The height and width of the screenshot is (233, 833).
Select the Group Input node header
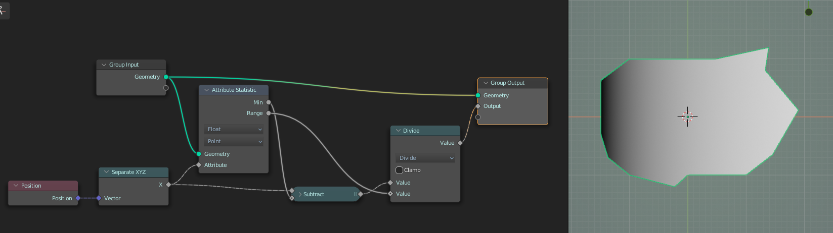(130, 65)
